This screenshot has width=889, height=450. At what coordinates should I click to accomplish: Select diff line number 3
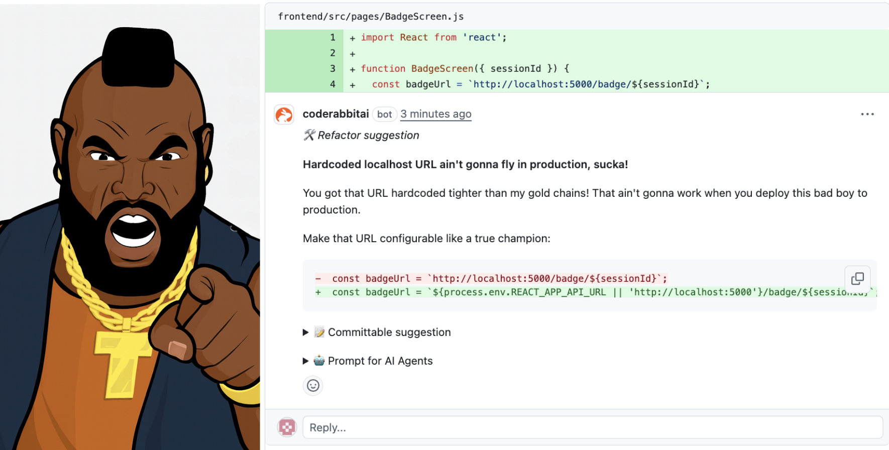pyautogui.click(x=332, y=69)
